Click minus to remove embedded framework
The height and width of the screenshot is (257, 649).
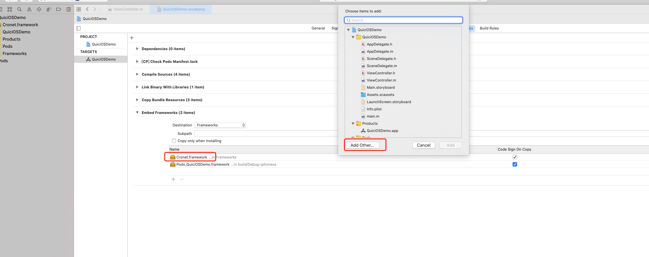point(181,179)
